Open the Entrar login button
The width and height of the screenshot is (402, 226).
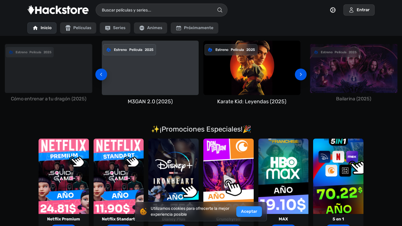point(359,10)
